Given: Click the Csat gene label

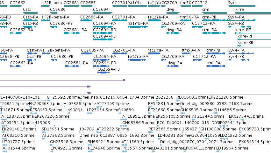Looking at the screenshot, I should [x=27, y=9].
